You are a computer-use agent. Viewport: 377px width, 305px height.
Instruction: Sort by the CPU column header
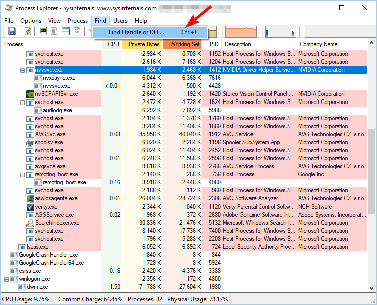click(111, 44)
